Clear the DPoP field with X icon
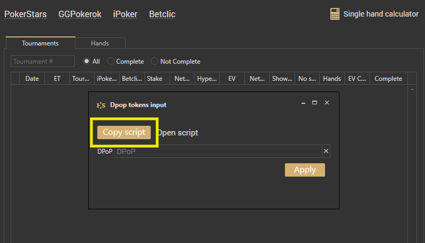The width and height of the screenshot is (425, 243). (326, 151)
